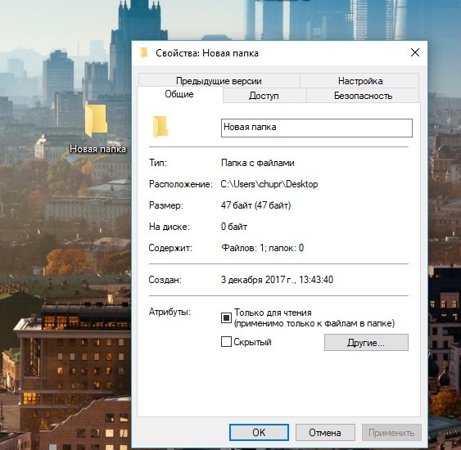Open the Другие... advanced attributes button

tap(366, 343)
